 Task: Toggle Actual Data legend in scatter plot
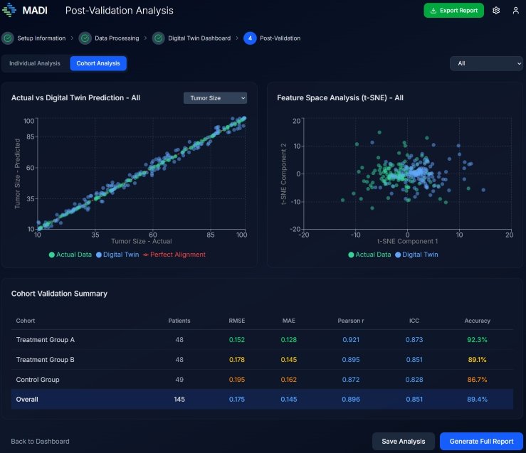pos(70,255)
